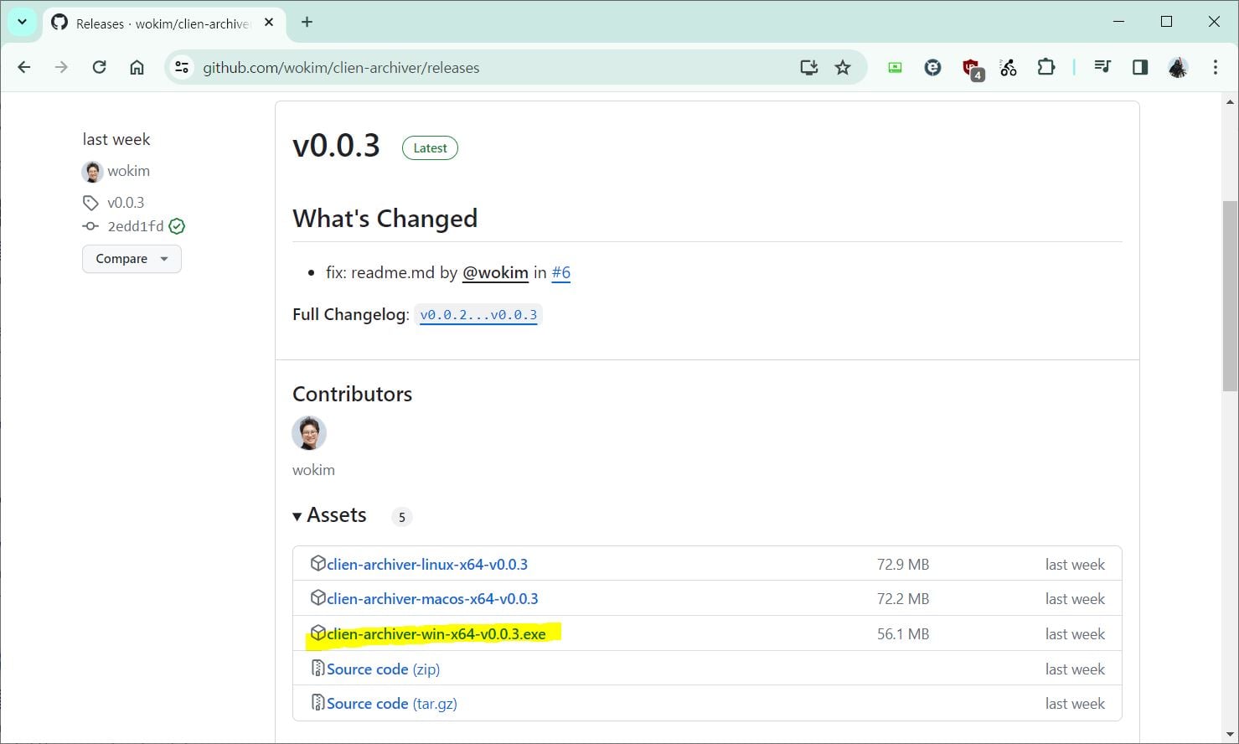Open the v0.0.3 release title
1239x744 pixels.
pos(336,146)
